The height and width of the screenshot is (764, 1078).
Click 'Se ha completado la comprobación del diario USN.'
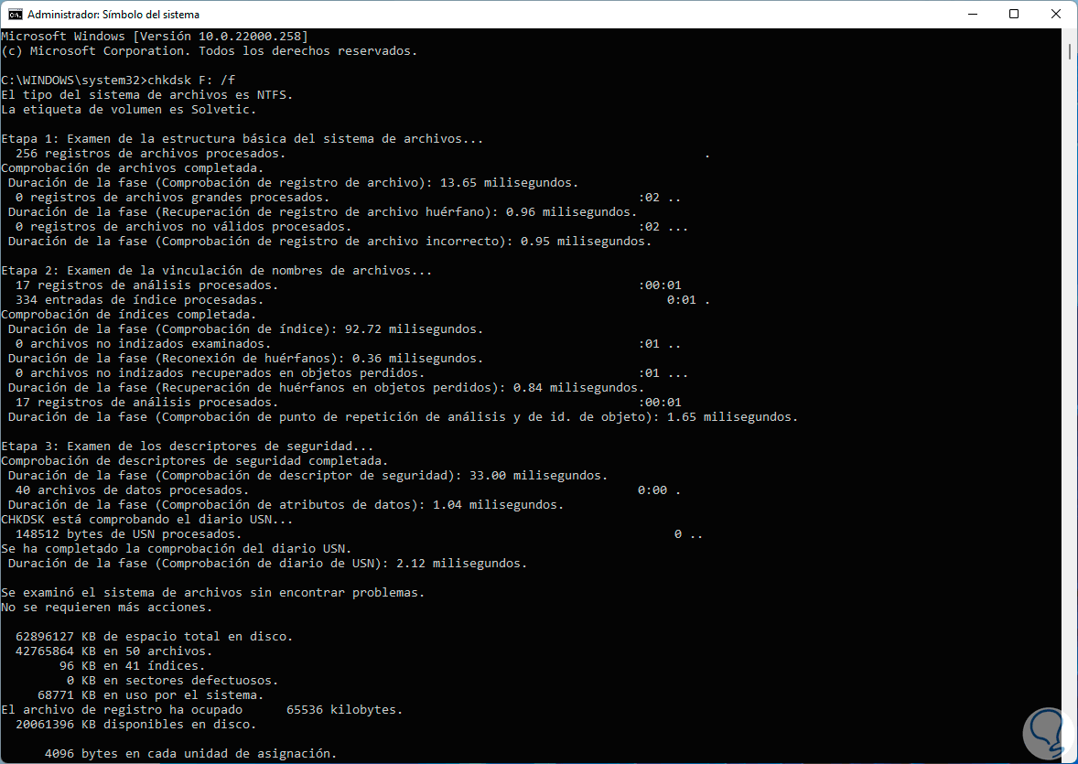tap(176, 549)
